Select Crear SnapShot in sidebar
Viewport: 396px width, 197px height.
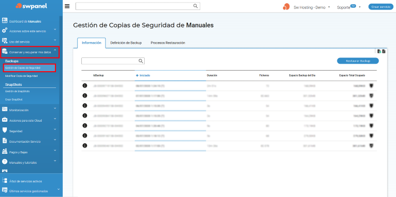coord(14,100)
